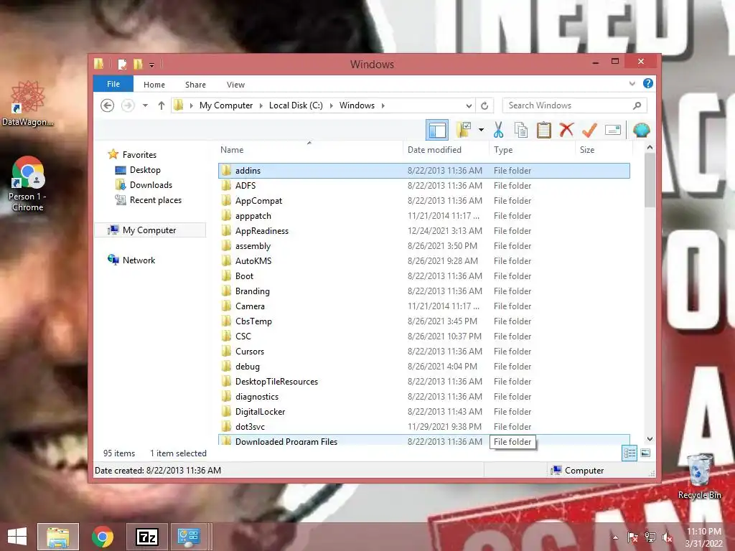Sort by Name column header
The image size is (735, 551).
click(x=309, y=150)
